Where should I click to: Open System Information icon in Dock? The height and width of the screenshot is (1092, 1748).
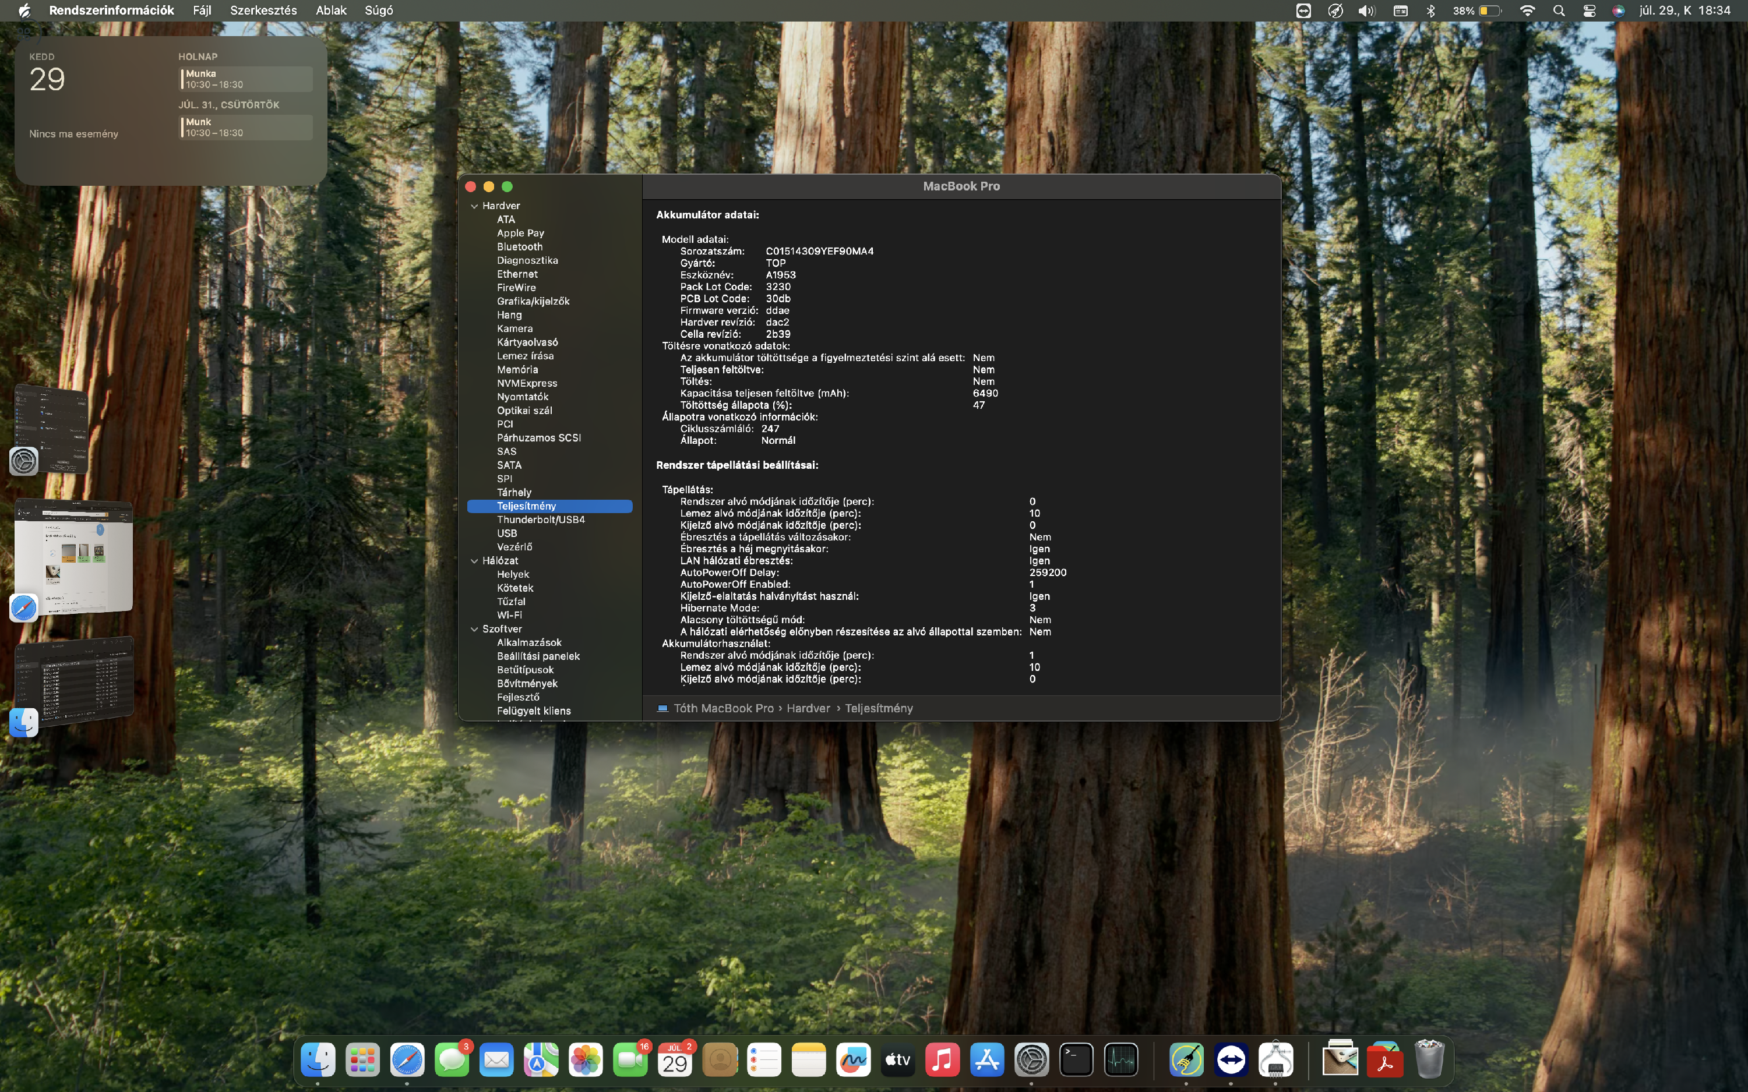[1275, 1059]
